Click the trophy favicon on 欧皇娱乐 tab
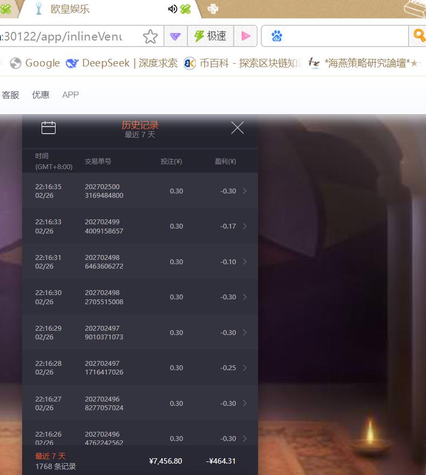The height and width of the screenshot is (475, 426). [x=38, y=9]
